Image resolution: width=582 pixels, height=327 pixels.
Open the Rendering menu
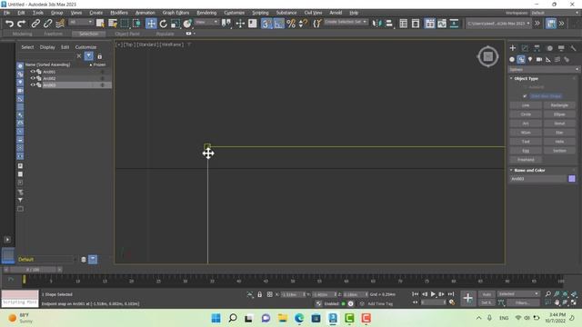pos(206,13)
